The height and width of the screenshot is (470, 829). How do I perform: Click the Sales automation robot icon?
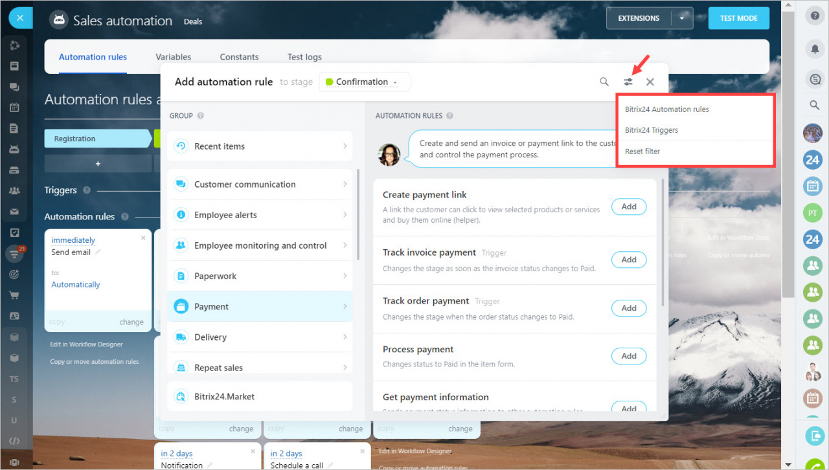click(x=59, y=20)
